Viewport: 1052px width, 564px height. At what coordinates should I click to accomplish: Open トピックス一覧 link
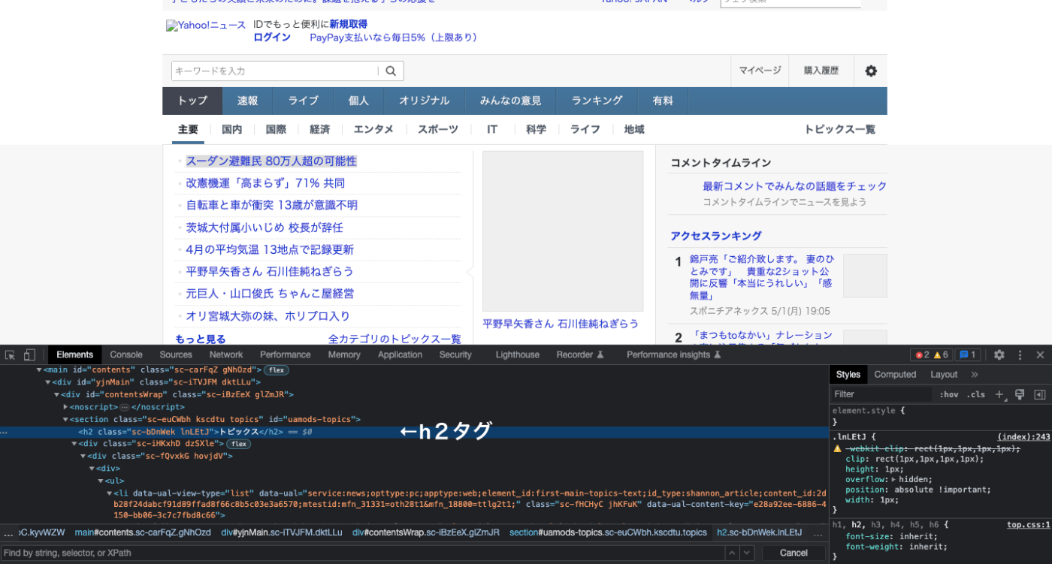click(x=840, y=129)
